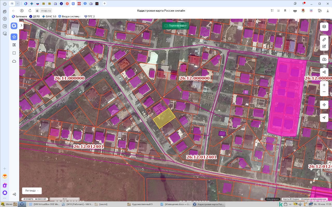Open the share map button
Viewport: 332px width, 207px height.
324,72
